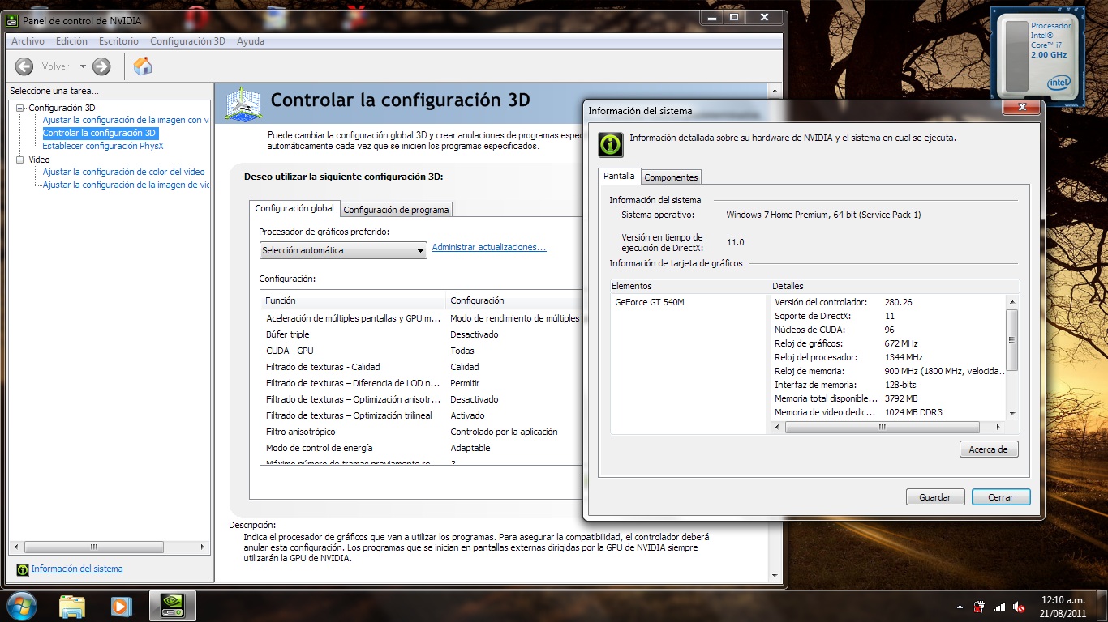Open Windows Explorer from taskbar

[x=72, y=606]
